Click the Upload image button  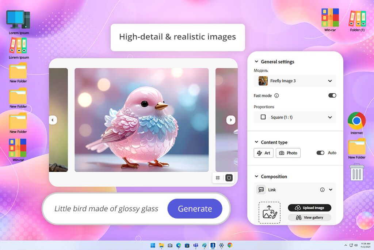(310, 208)
